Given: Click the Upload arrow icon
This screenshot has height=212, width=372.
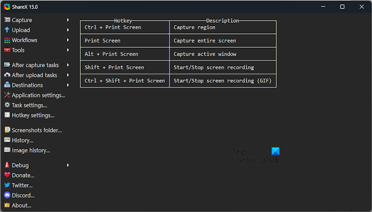Looking at the screenshot, I should [x=7, y=30].
